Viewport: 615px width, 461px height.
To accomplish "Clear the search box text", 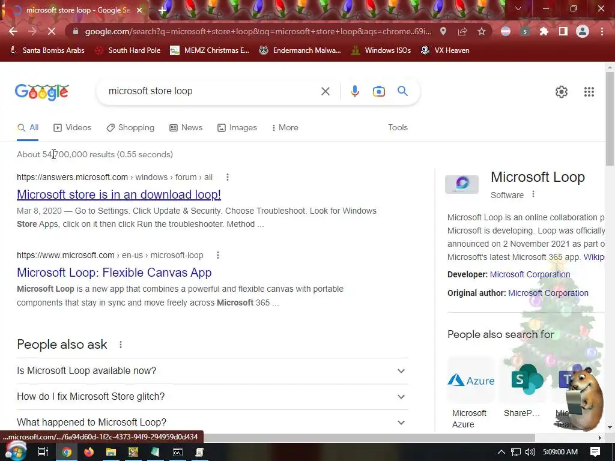I will 326,91.
